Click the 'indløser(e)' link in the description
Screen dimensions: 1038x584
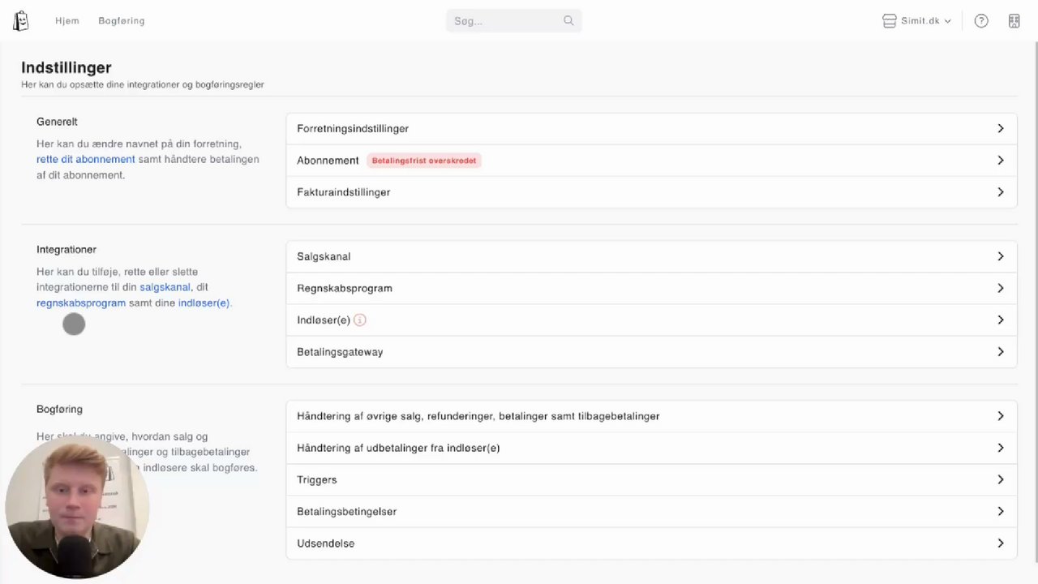tap(204, 303)
